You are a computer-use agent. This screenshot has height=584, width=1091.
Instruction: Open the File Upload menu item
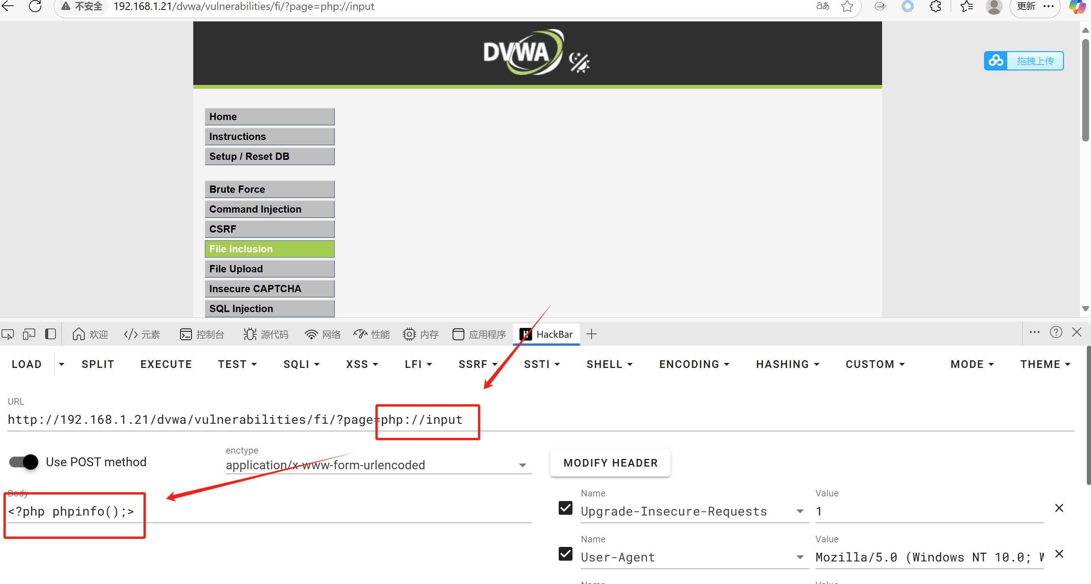[269, 269]
